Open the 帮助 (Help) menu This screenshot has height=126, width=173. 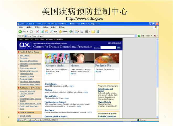61,27
